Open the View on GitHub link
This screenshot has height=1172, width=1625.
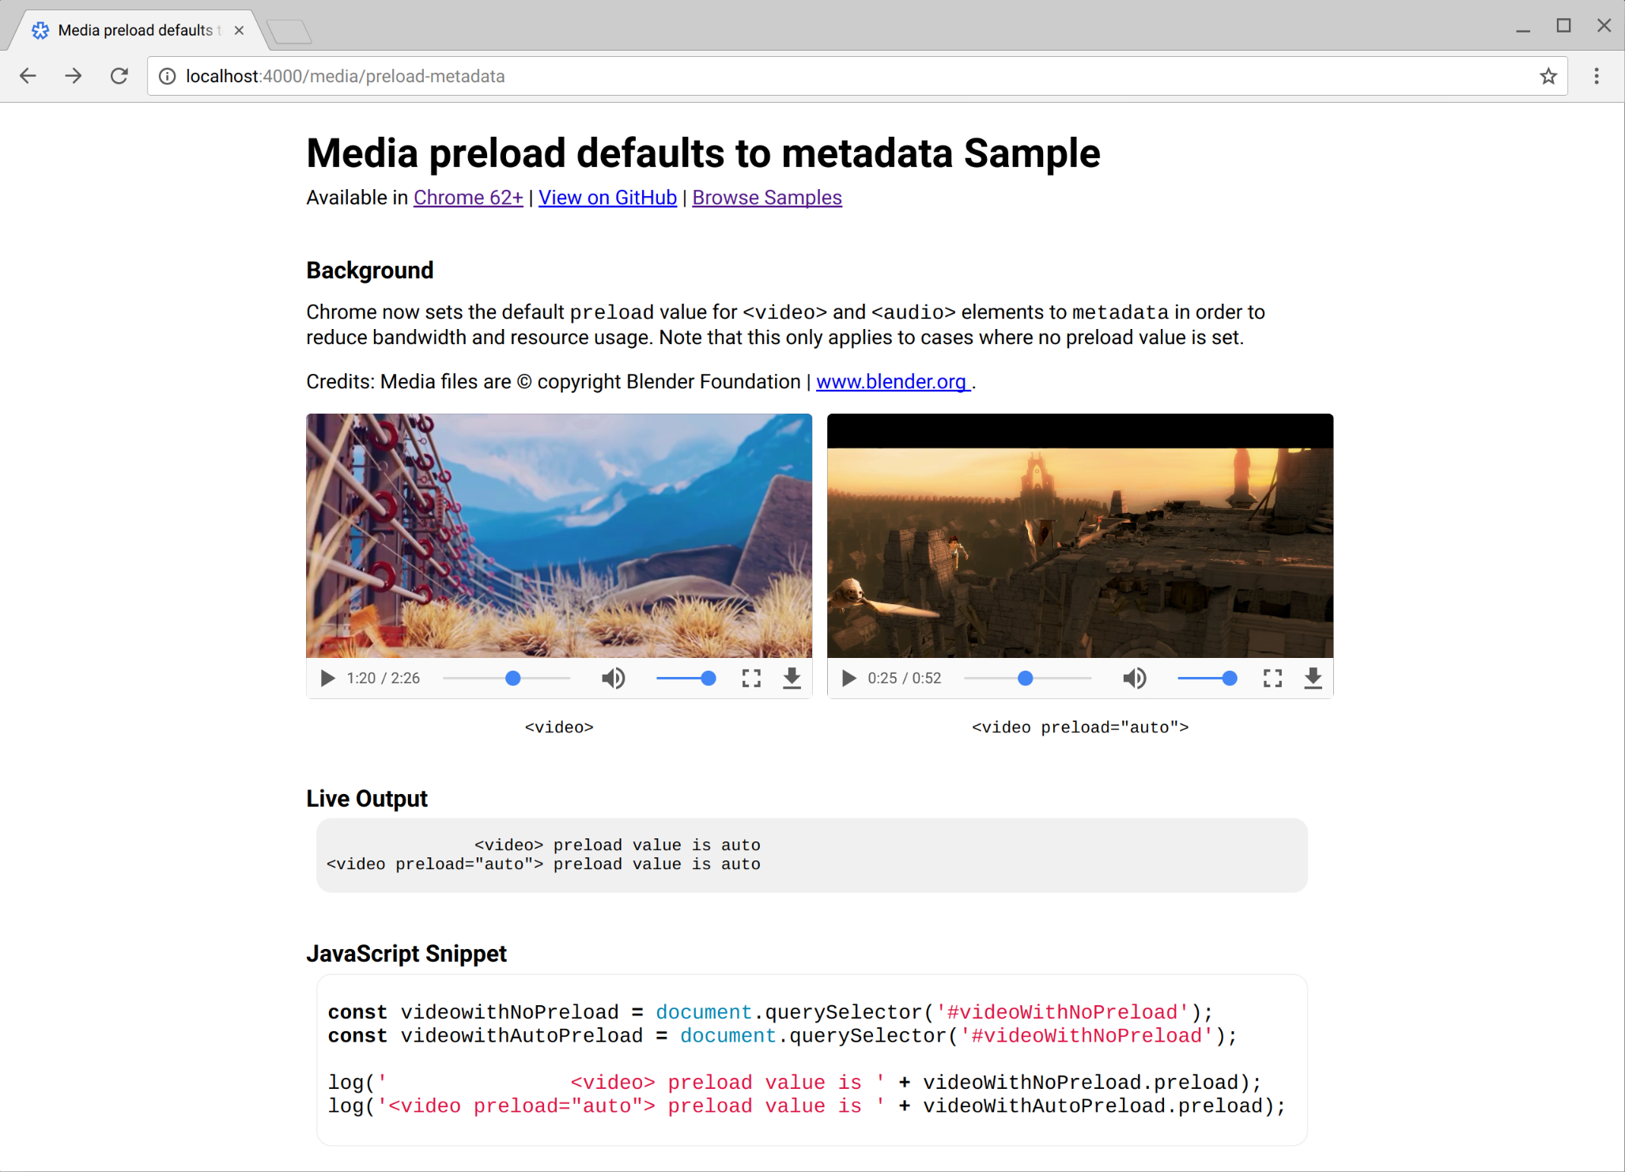607,198
